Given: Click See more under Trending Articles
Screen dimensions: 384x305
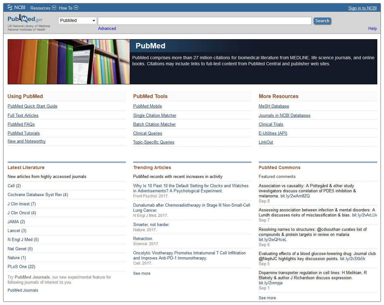Looking at the screenshot, I should click(142, 273).
